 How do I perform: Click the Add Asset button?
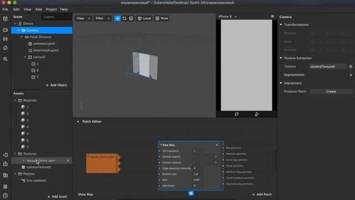(57, 197)
